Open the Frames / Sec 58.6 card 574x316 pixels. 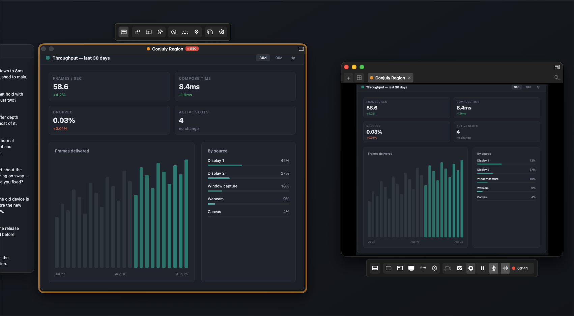point(109,86)
